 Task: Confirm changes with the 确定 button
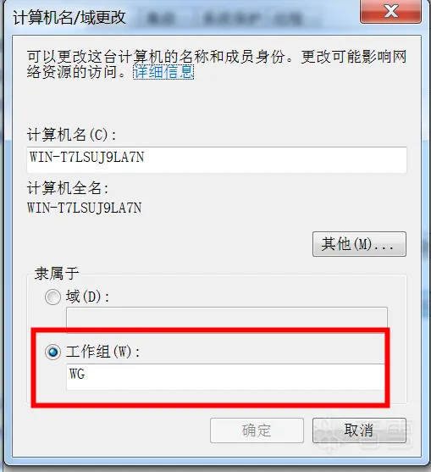coord(257,430)
